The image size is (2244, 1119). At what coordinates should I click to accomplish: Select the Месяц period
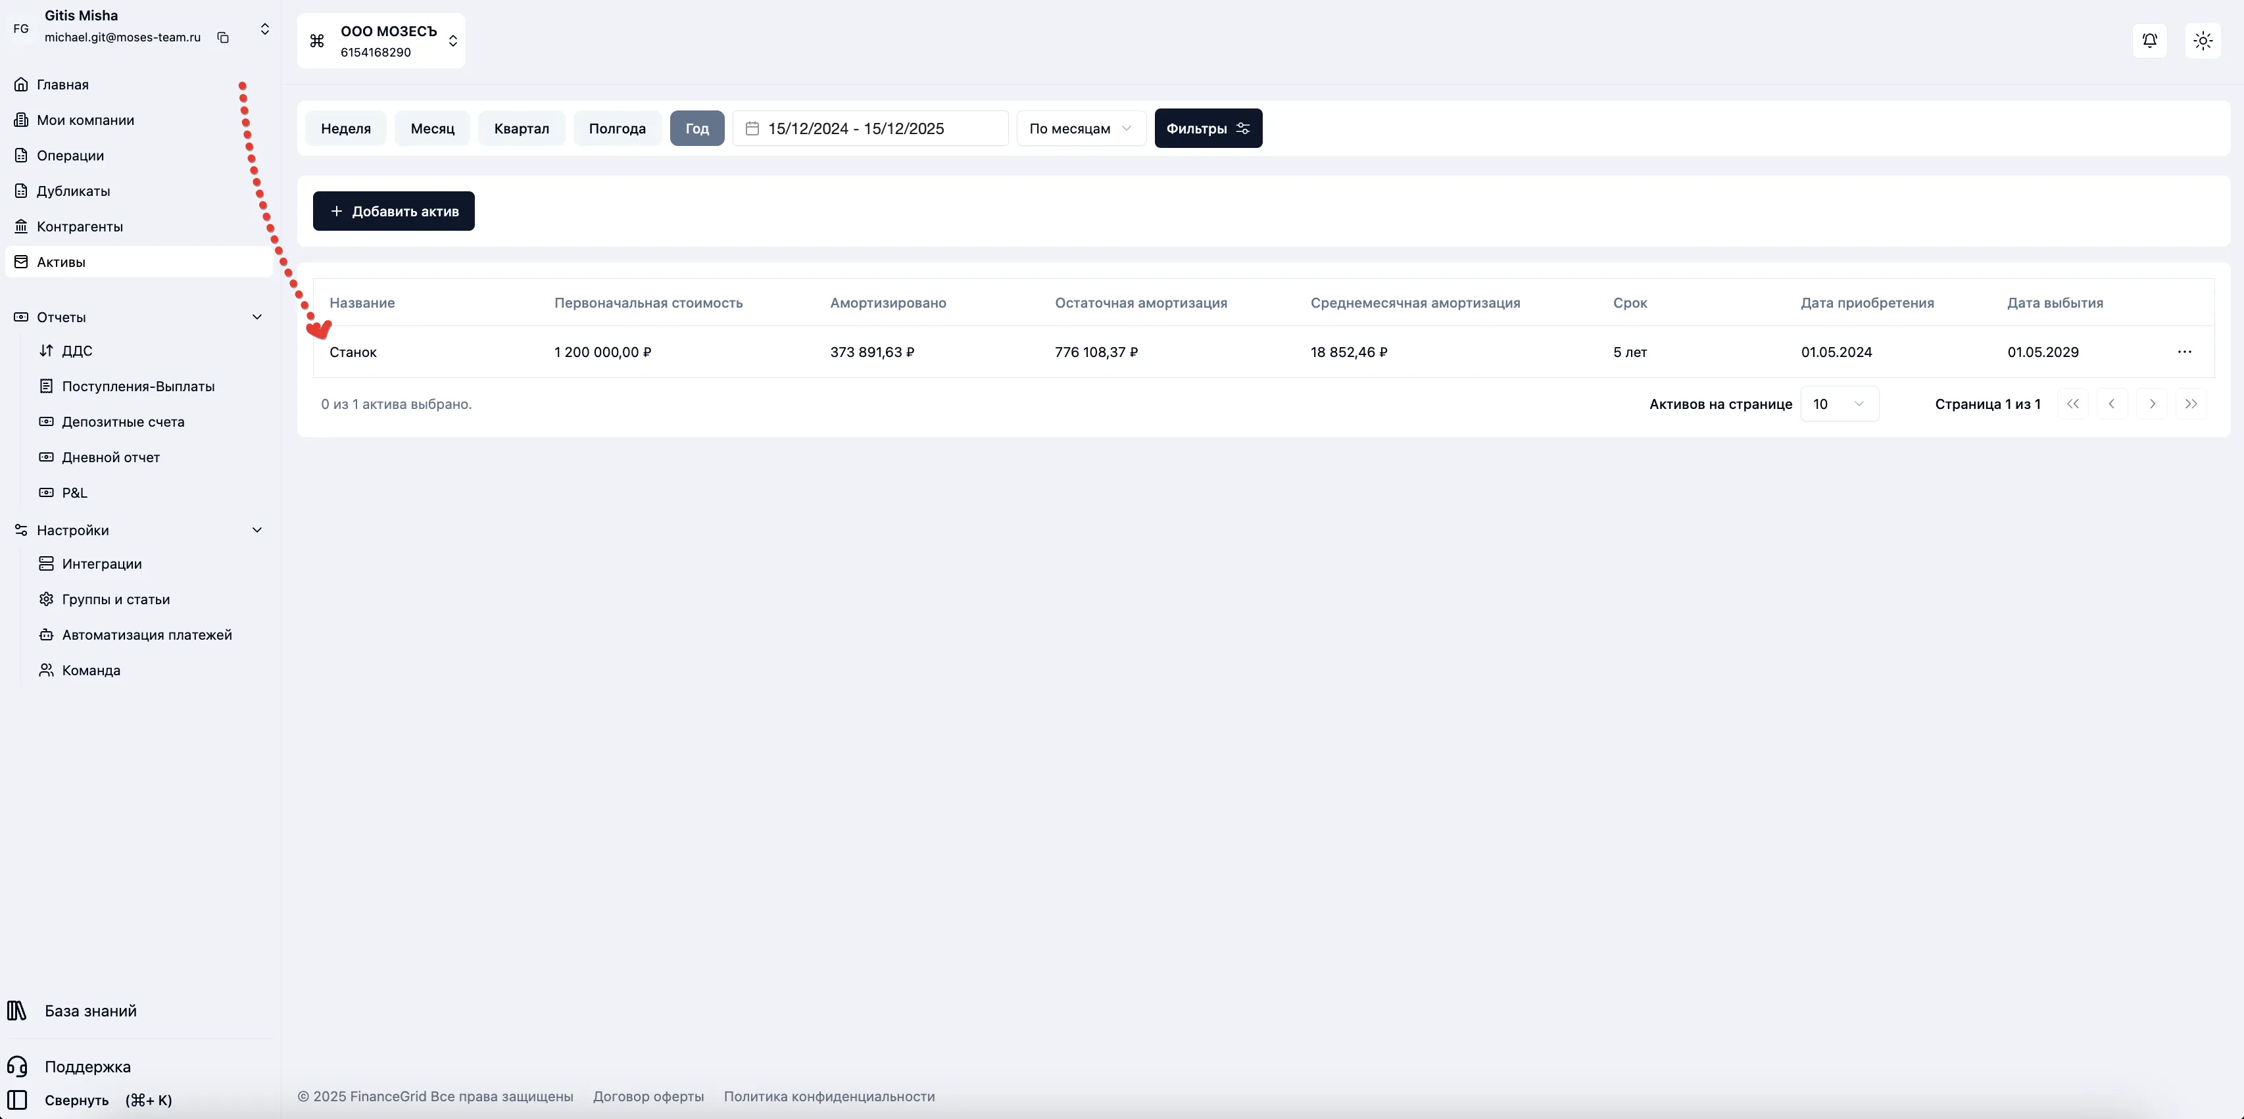(x=432, y=129)
